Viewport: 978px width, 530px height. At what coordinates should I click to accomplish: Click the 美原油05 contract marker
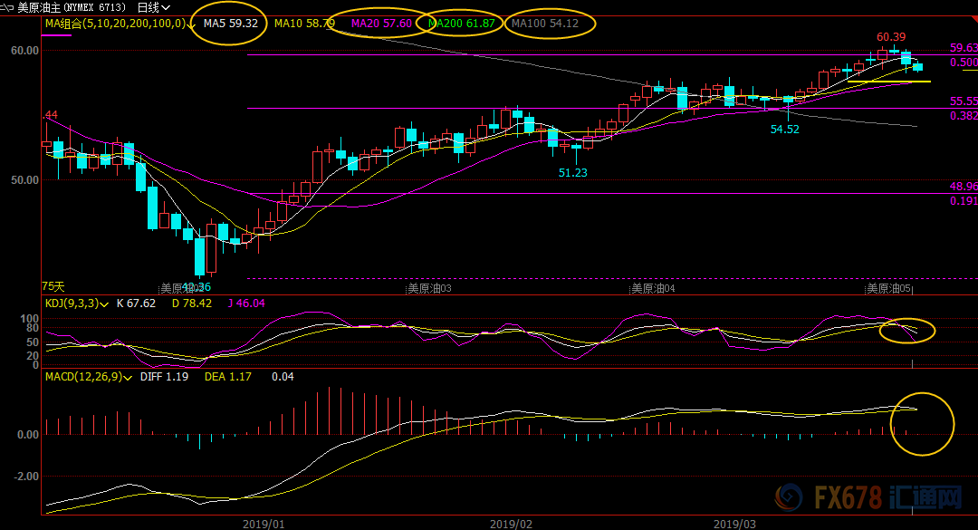(889, 288)
